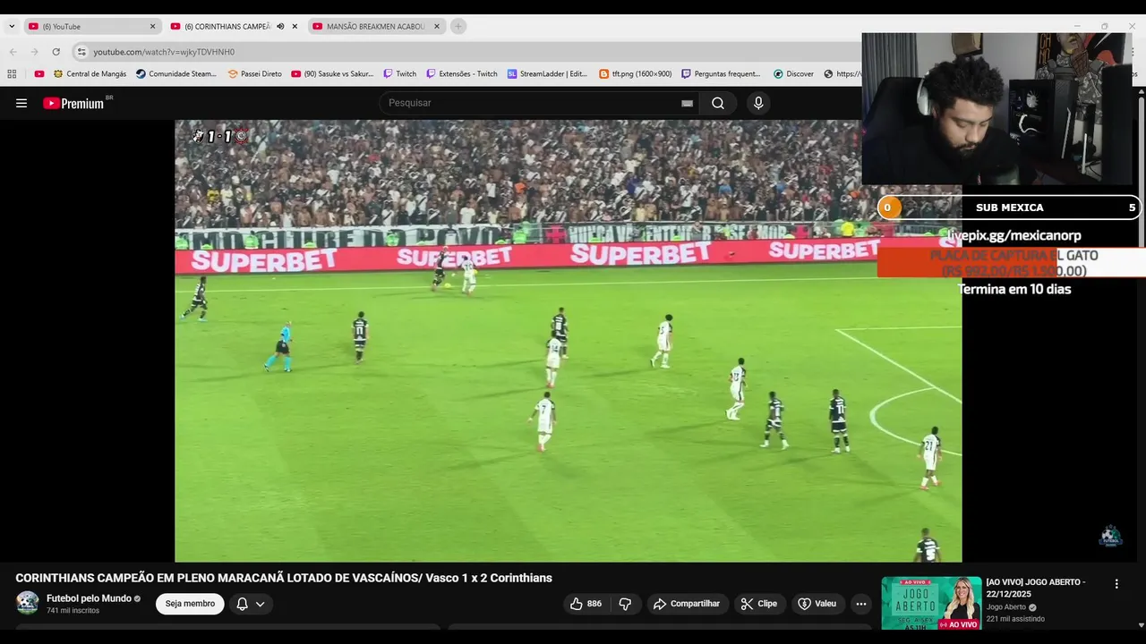This screenshot has height=644, width=1146.
Task: Share the video via Compartilhar
Action: 686,604
